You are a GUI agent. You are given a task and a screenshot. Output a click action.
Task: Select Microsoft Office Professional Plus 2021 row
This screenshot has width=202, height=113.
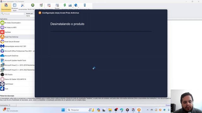[17, 51]
